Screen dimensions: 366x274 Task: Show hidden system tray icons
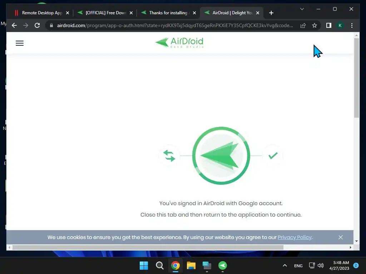(285, 265)
